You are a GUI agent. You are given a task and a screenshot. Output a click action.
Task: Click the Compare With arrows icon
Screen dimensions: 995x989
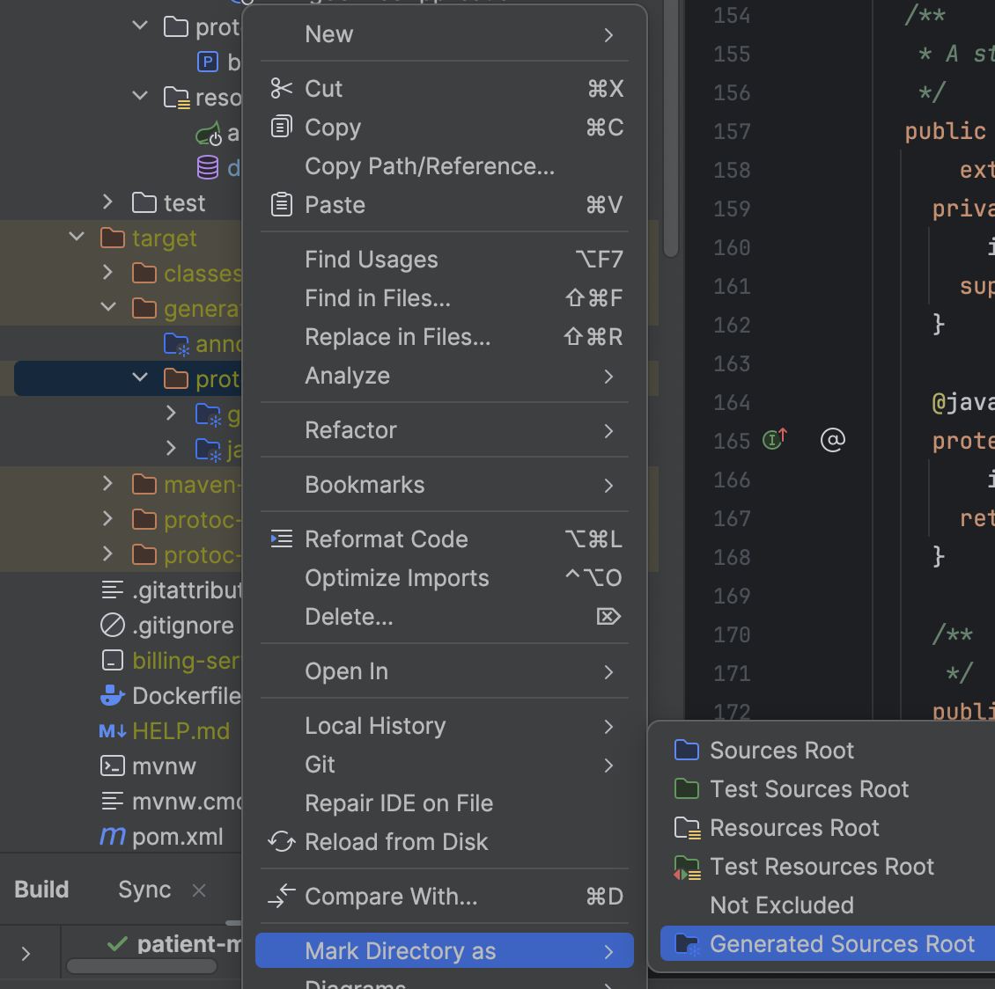click(281, 897)
